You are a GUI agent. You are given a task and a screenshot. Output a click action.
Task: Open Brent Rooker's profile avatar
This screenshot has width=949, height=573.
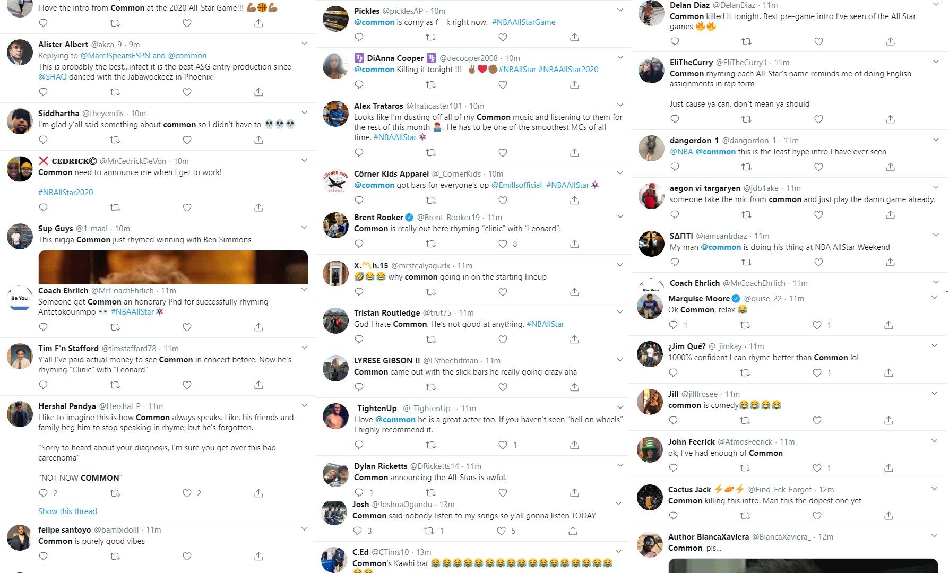click(335, 225)
